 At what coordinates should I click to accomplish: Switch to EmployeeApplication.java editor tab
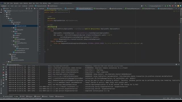[x=55, y=8]
